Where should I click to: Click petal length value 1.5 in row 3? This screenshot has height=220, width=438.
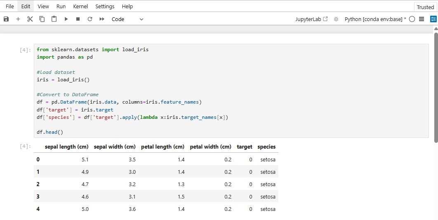click(x=181, y=196)
